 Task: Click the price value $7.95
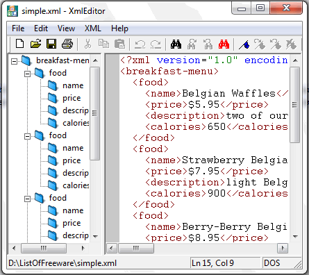(203, 172)
